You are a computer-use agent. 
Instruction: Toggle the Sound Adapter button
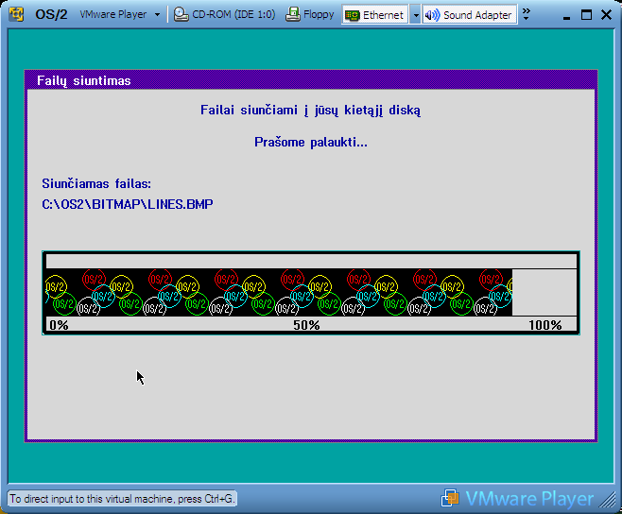[470, 15]
